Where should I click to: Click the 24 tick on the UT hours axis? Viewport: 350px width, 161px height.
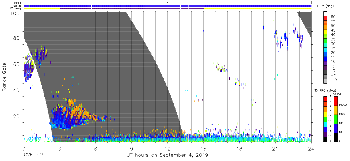[311, 149]
